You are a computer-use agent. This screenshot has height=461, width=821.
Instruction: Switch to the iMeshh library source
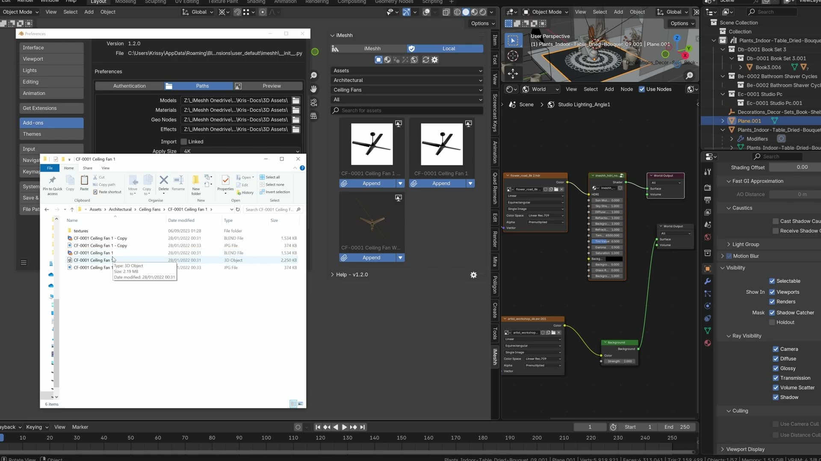tap(368, 49)
